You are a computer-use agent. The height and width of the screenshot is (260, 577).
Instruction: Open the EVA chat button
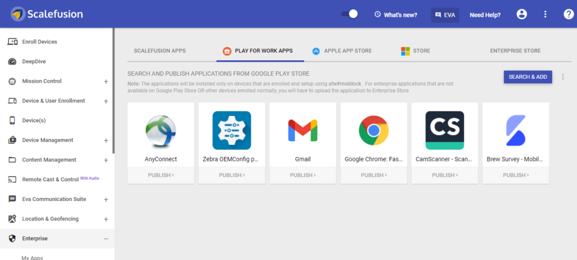(445, 15)
